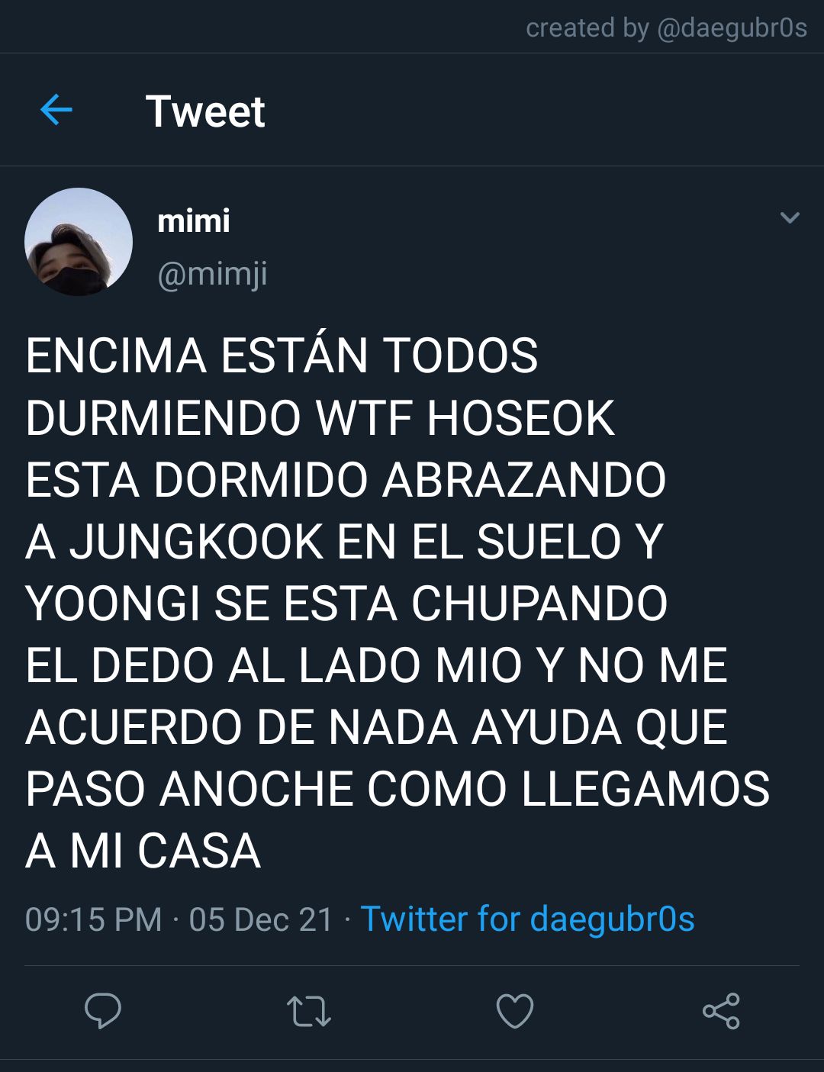This screenshot has width=824, height=1072.
Task: Tap the phrase A MI CASA
Action: pos(143,851)
